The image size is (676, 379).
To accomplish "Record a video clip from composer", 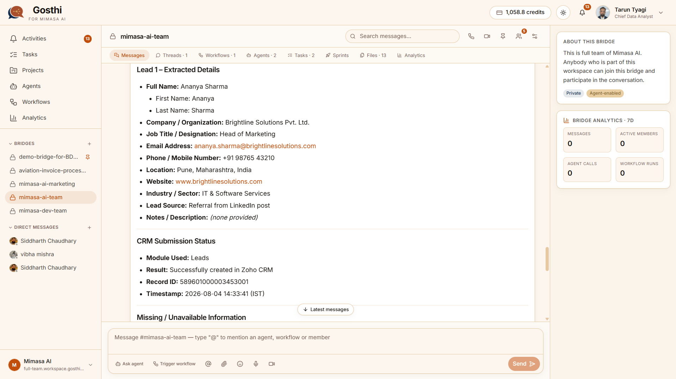I will (272, 364).
